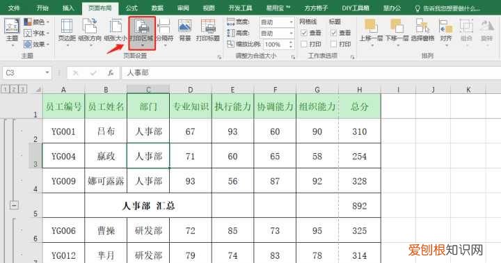Open the Height (高度) dropdown
Viewport: 501px width, 263px height.
point(291,33)
